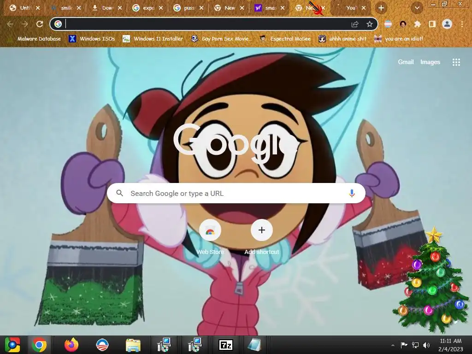Viewport: 472px width, 354px height.
Task: Open the Chrome three-dot menu
Action: [462, 24]
